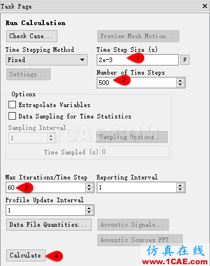Increase Reporting Interval with up arrow

[180, 185]
